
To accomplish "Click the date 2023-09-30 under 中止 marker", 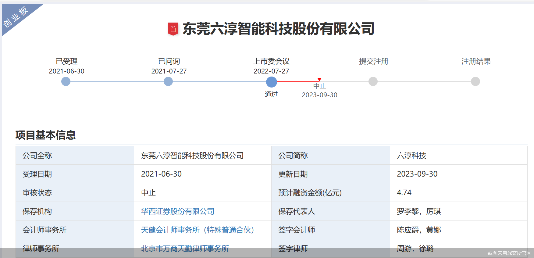I will point(319,95).
